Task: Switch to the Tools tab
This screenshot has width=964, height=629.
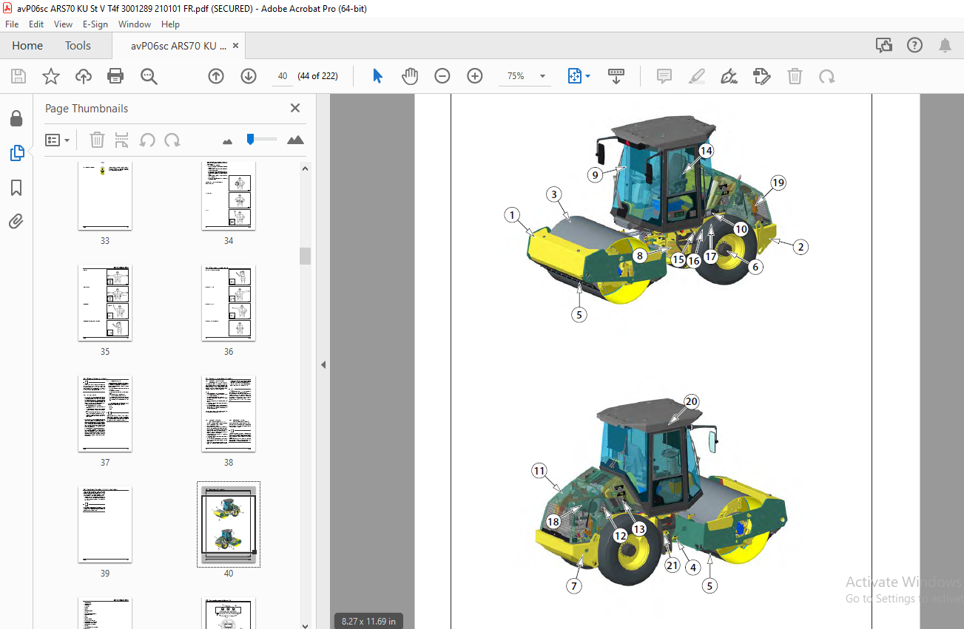Action: coord(78,45)
